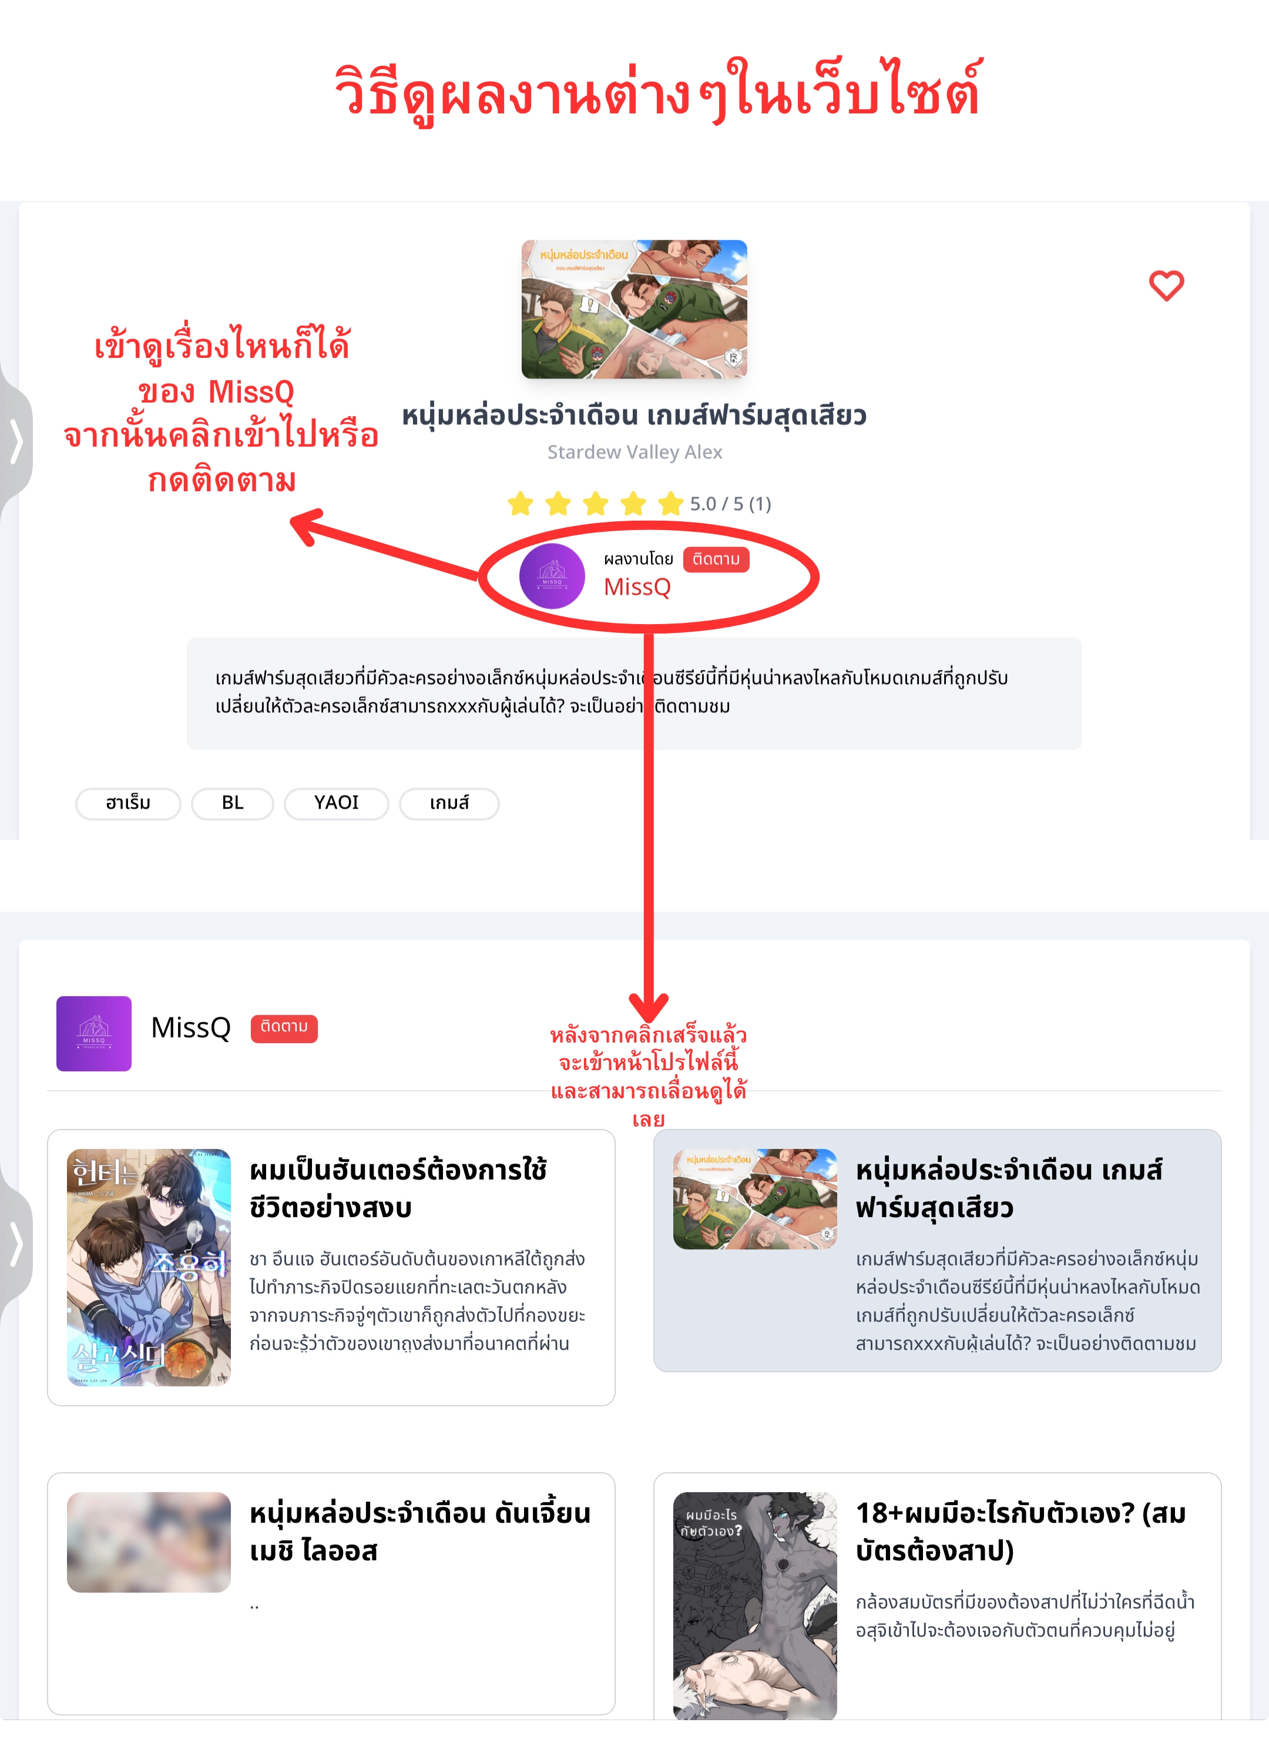Open the hunter manhwa cover thumbnail
Image resolution: width=1269 pixels, height=1763 pixels.
pyautogui.click(x=149, y=1267)
